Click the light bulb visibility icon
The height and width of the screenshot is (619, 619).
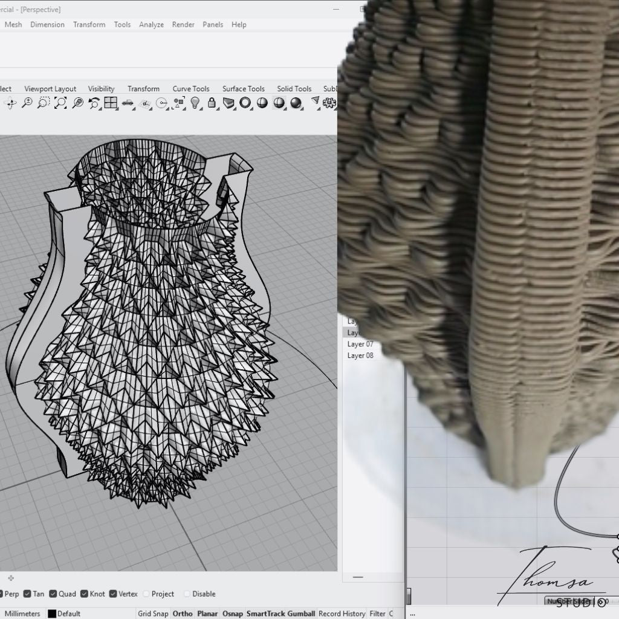(x=195, y=103)
